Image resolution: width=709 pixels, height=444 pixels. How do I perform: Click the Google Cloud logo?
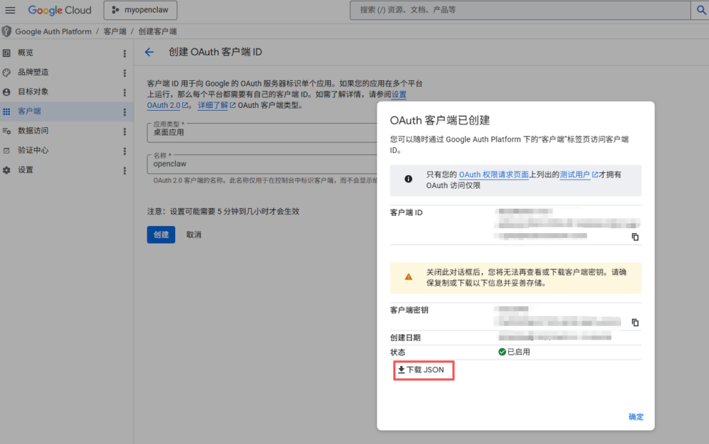(60, 10)
